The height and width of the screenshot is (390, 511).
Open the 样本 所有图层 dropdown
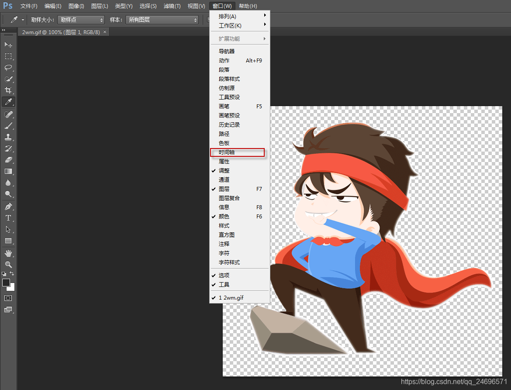(162, 20)
